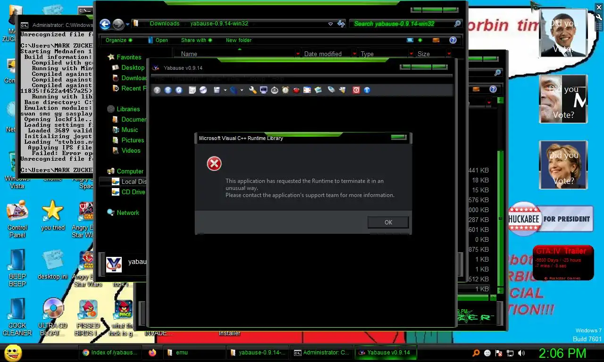Image resolution: width=604 pixels, height=362 pixels.
Task: Click the document-page icon in the Yabause toolbar
Action: point(192,90)
